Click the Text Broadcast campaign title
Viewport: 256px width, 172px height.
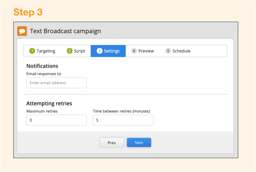coord(65,31)
